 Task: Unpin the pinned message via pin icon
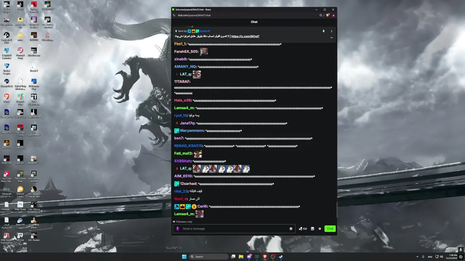click(323, 31)
